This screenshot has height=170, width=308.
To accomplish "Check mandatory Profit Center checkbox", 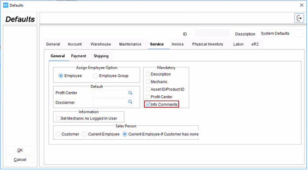I will click(x=148, y=97).
